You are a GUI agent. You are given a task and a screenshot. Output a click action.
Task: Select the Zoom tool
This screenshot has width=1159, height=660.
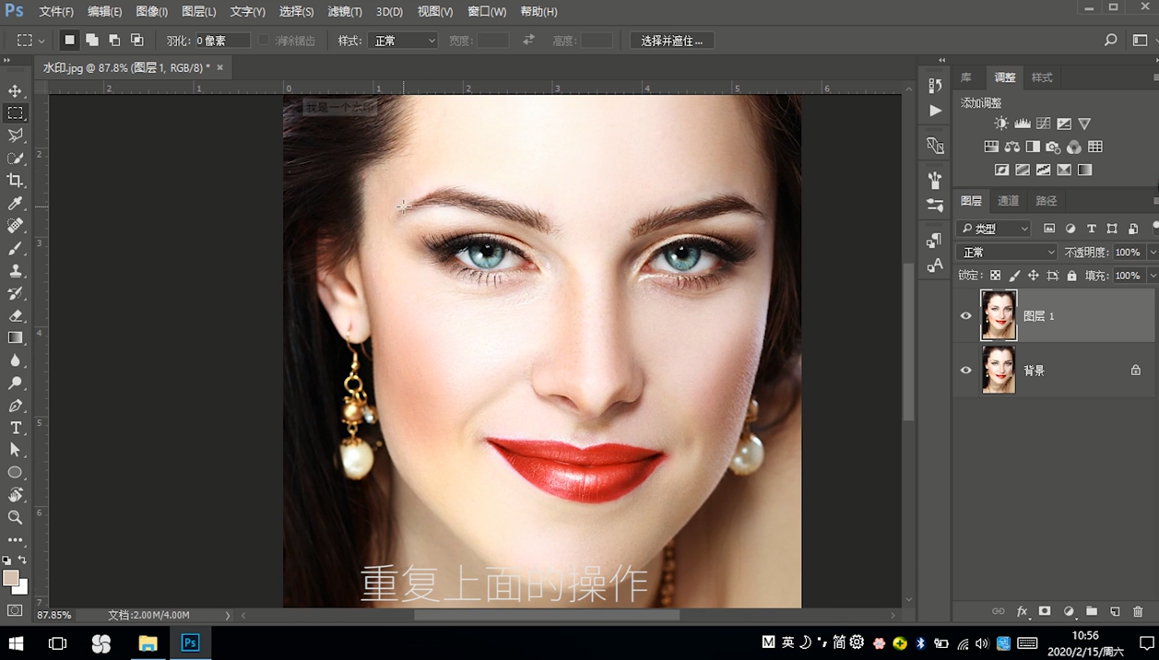click(15, 517)
